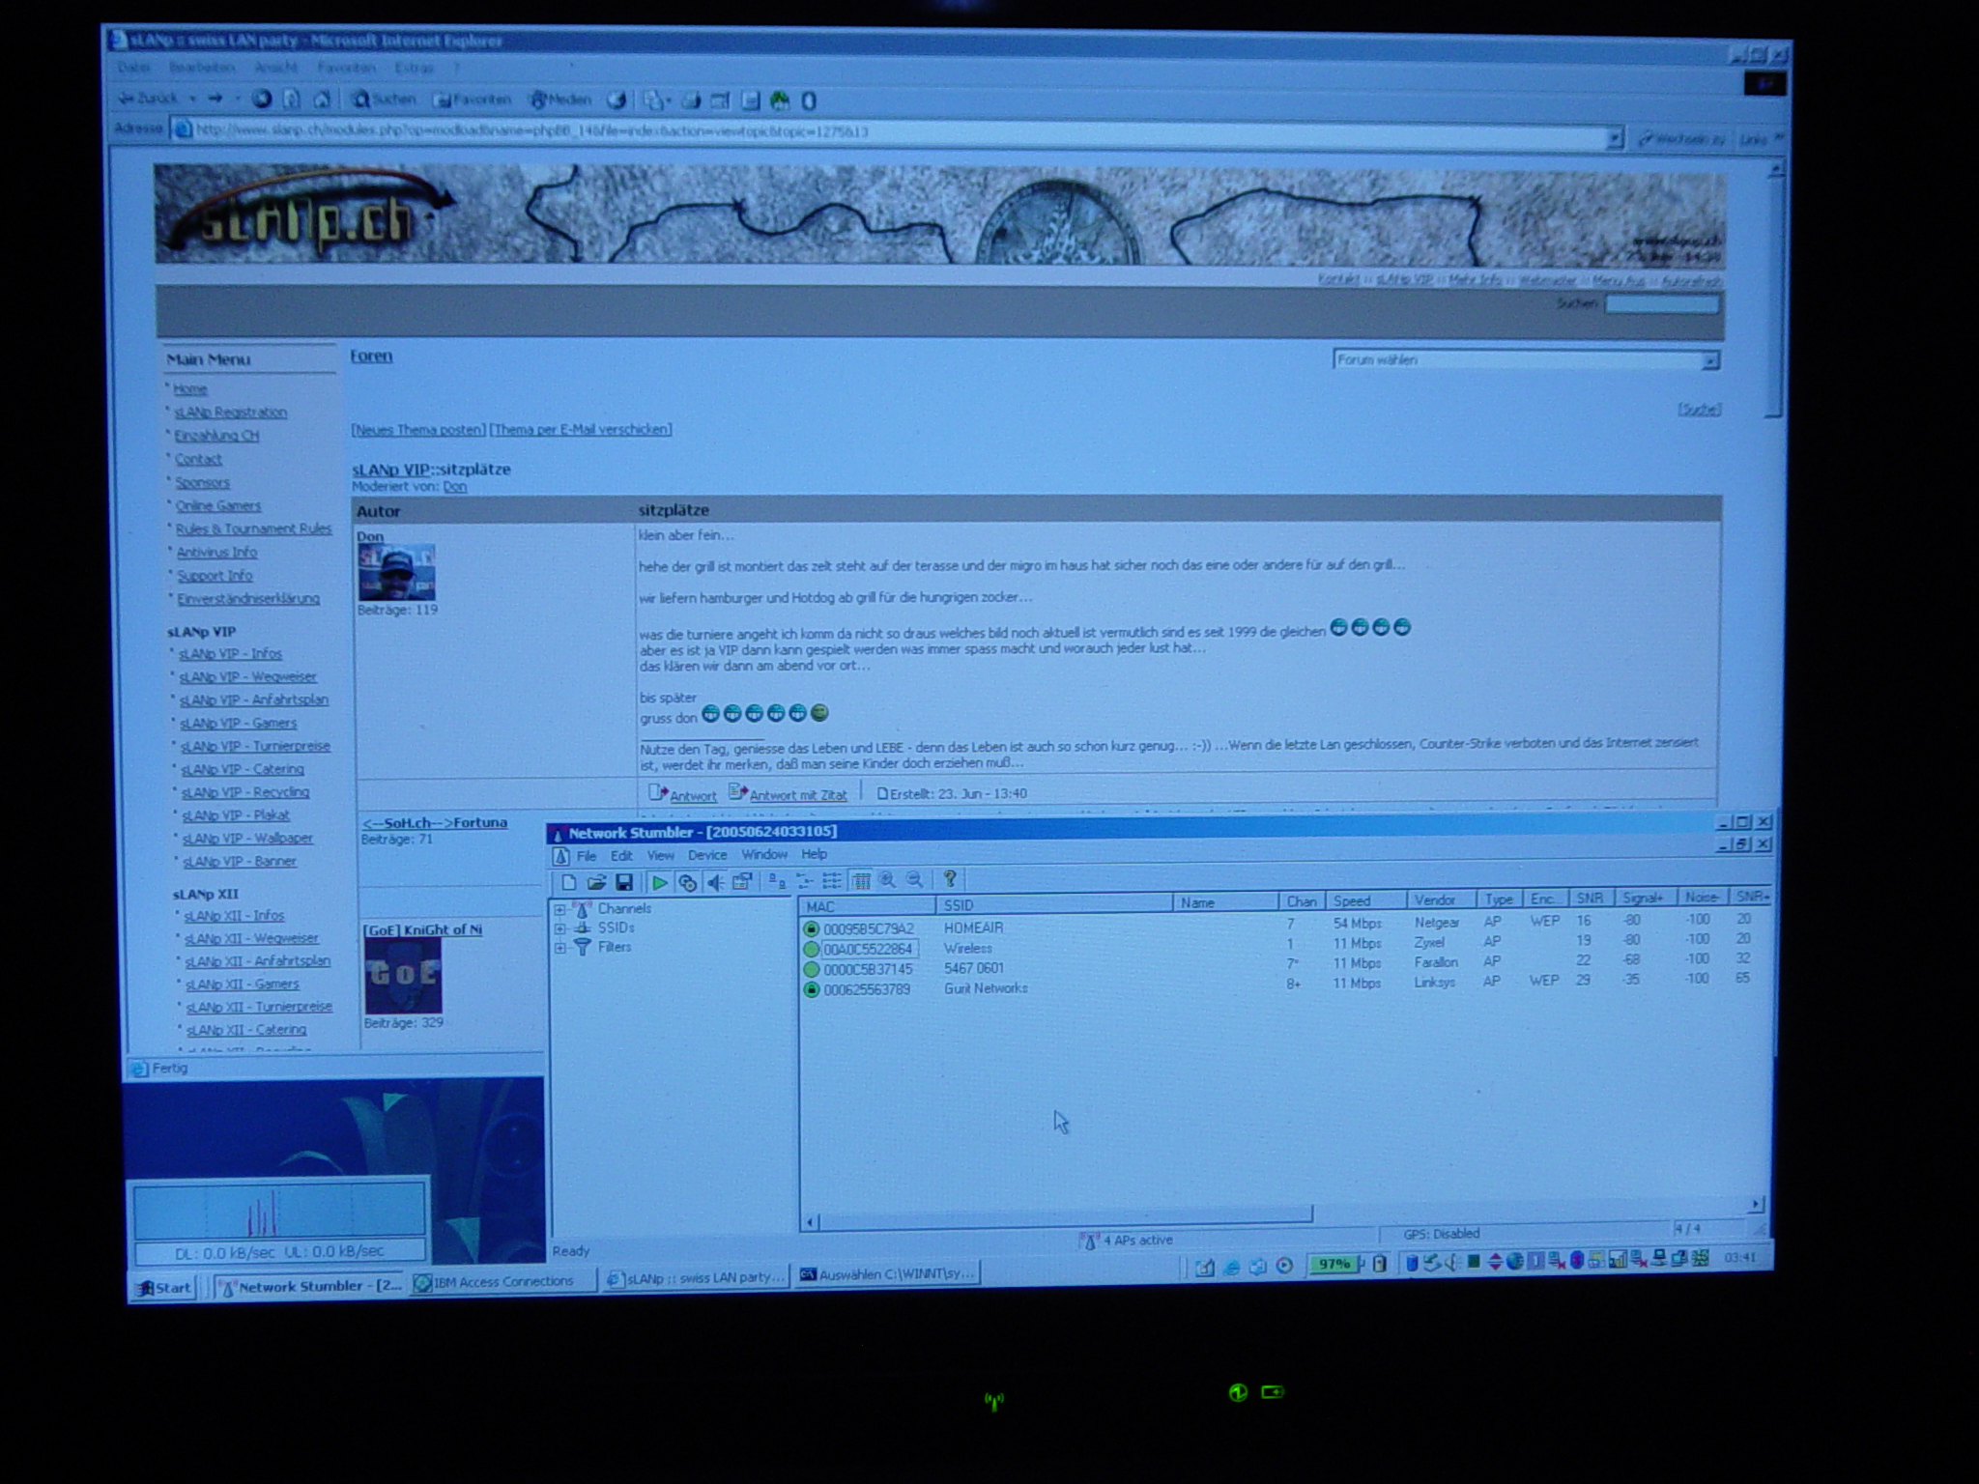
Task: Expand the SSIDs tree node
Action: coord(559,928)
